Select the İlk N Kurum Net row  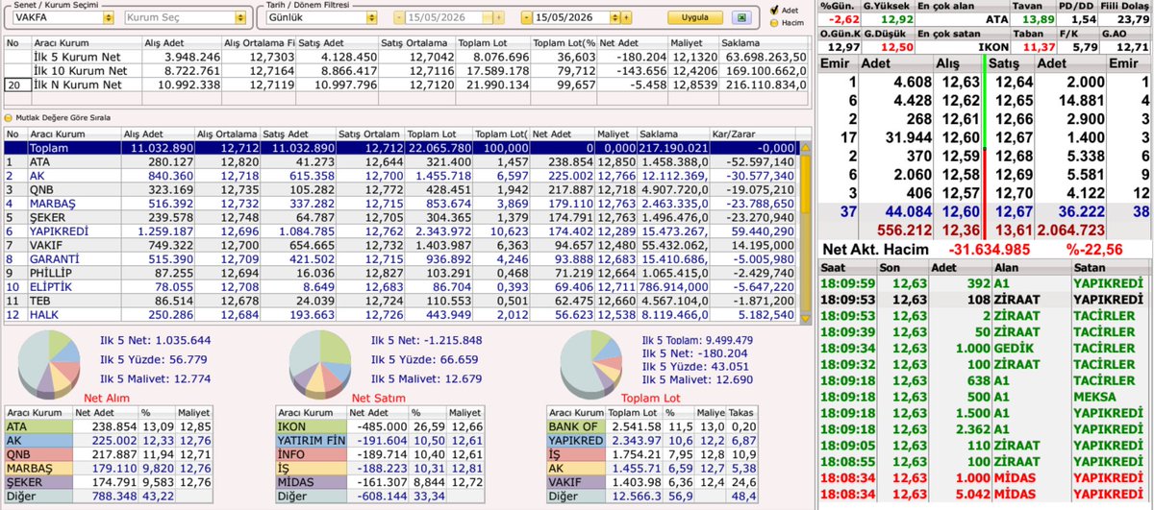[404, 85]
